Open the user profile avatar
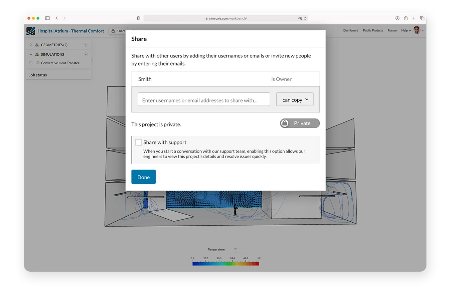The height and width of the screenshot is (286, 451). tap(417, 30)
